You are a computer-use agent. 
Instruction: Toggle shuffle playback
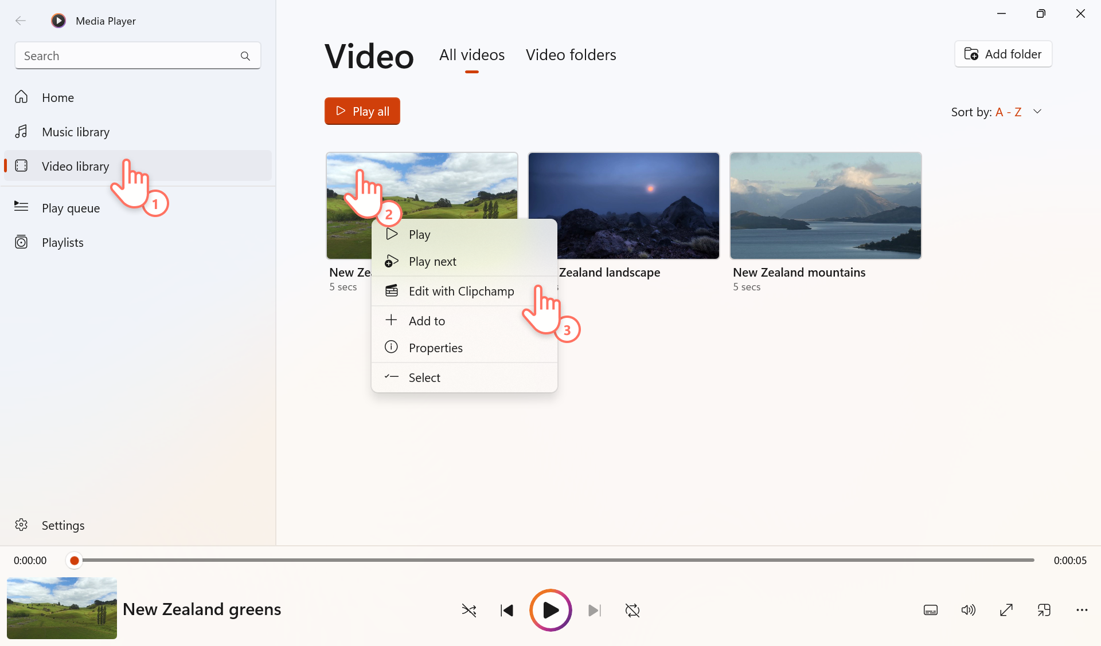point(468,610)
